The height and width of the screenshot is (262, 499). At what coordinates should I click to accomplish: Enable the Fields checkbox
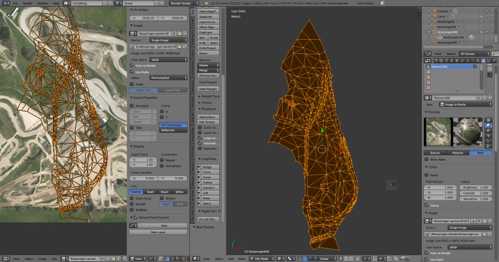132,84
